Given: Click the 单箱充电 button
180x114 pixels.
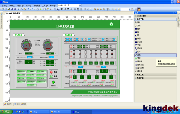Looking at the screenshot, I should point(32,72).
